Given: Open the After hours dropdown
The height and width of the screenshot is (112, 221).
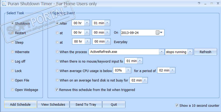Looking at the screenshot, I should 87,23.
